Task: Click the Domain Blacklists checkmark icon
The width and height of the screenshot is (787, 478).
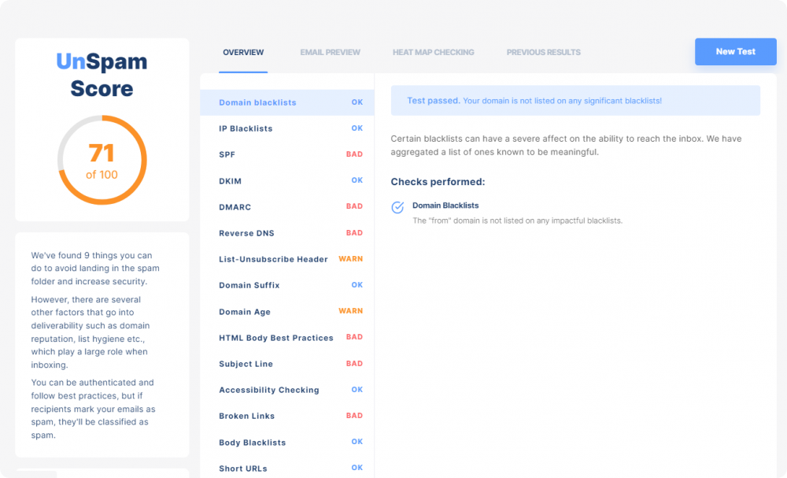Action: coord(397,207)
